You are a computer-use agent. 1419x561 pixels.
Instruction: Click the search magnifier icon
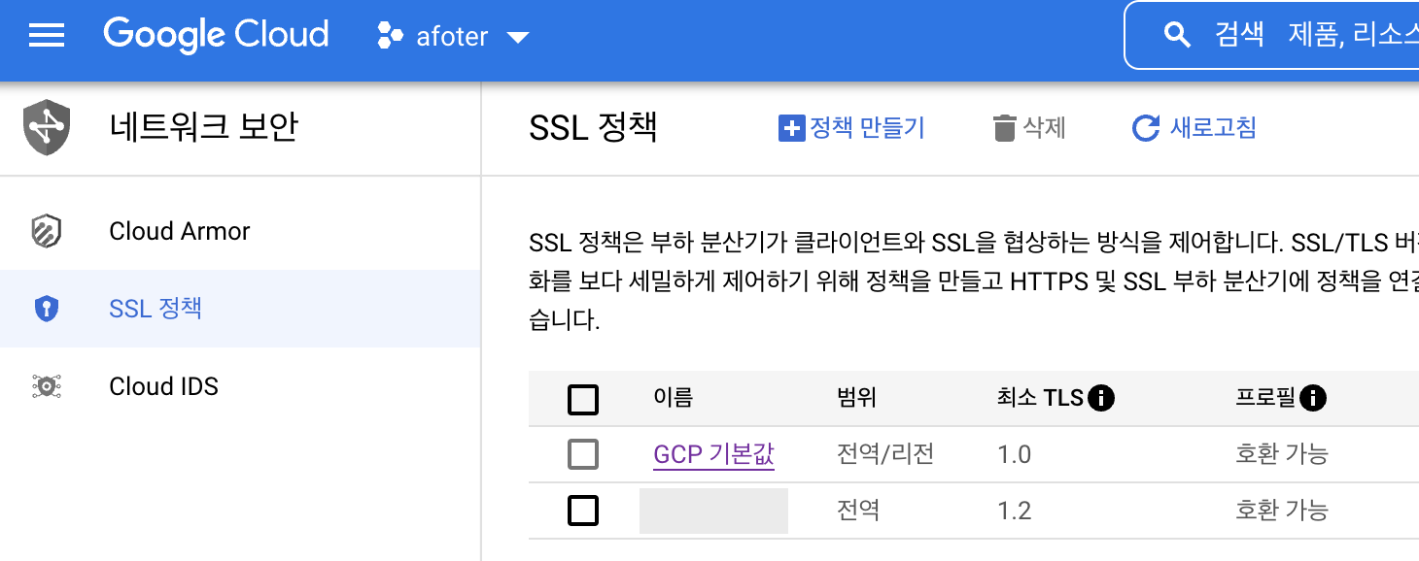click(x=1177, y=36)
